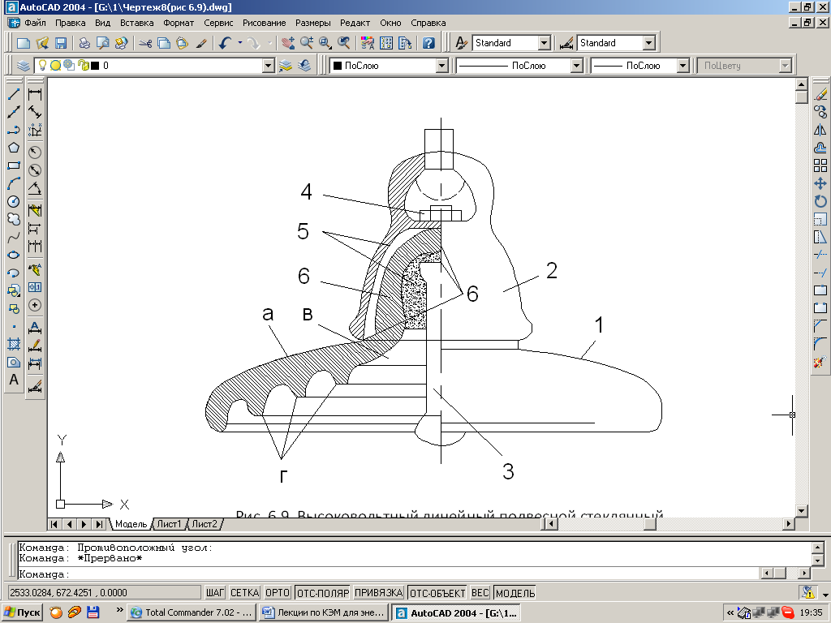Toggle ОРТО mode
Image resolution: width=831 pixels, height=623 pixels.
pos(278,593)
